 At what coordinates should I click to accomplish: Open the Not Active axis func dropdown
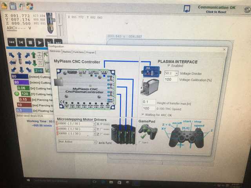click(95, 142)
